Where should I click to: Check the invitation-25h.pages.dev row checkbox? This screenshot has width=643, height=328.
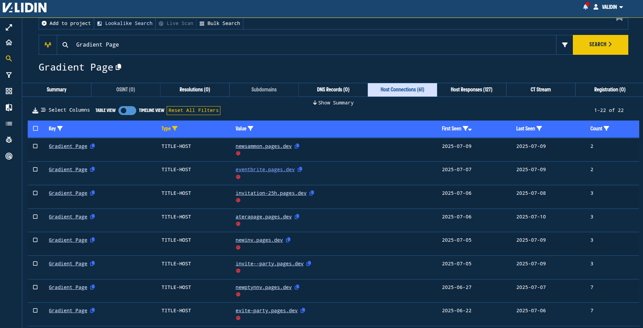35,193
